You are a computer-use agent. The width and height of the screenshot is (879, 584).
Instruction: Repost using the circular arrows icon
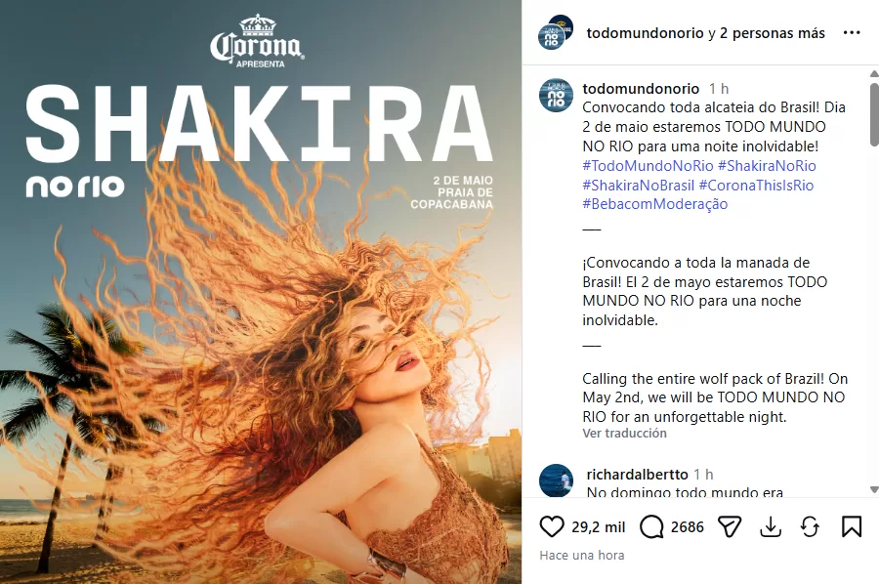810,526
